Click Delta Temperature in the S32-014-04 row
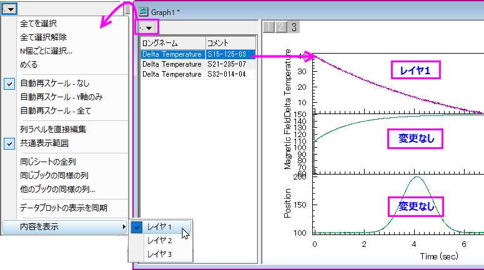This screenshot has width=484, height=270. (x=172, y=74)
